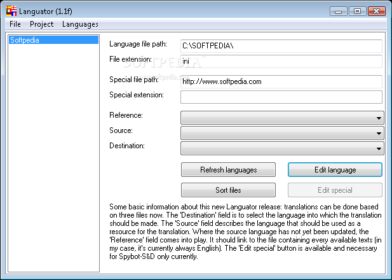Image resolution: width=392 pixels, height=280 pixels.
Task: Click the Language file path field
Action: click(281, 46)
